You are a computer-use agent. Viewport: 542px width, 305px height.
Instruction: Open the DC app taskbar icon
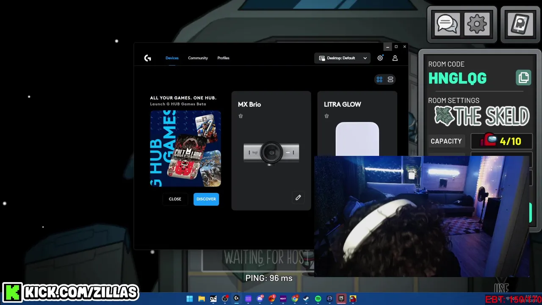point(213,299)
